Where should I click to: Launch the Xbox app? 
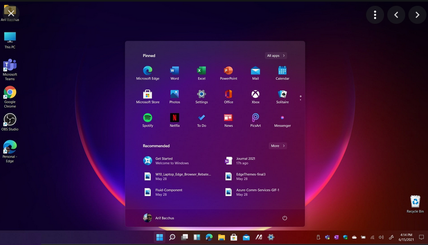(x=256, y=97)
